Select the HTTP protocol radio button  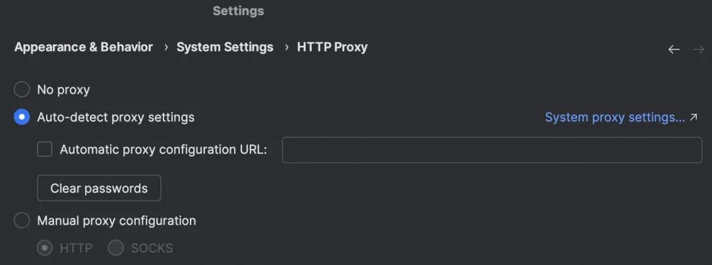click(45, 249)
